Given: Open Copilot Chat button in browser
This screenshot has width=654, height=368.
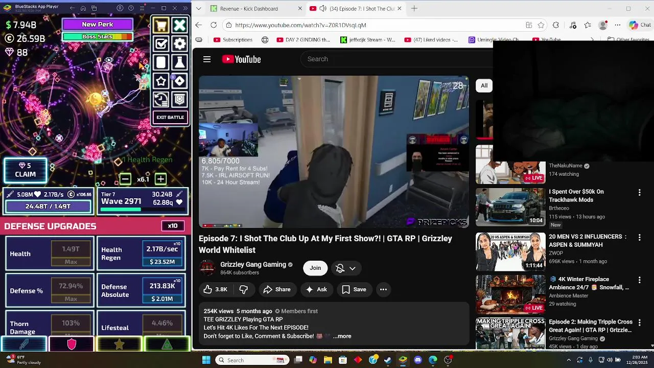Looking at the screenshot, I should click(x=640, y=25).
